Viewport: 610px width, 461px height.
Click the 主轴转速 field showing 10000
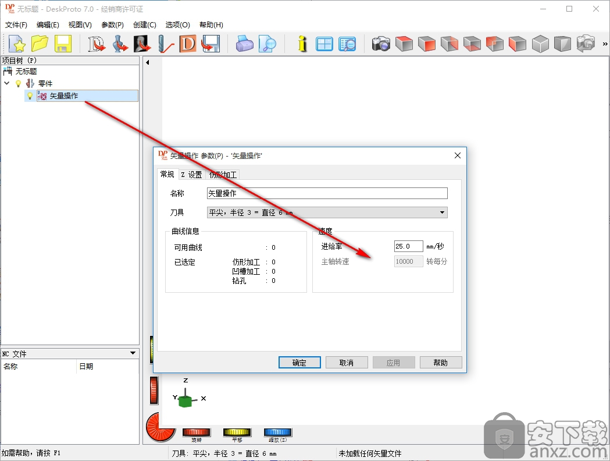(x=408, y=261)
